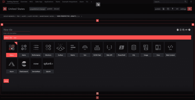Click publish in the right toolbar
195x100 pixels.
tap(158, 9)
